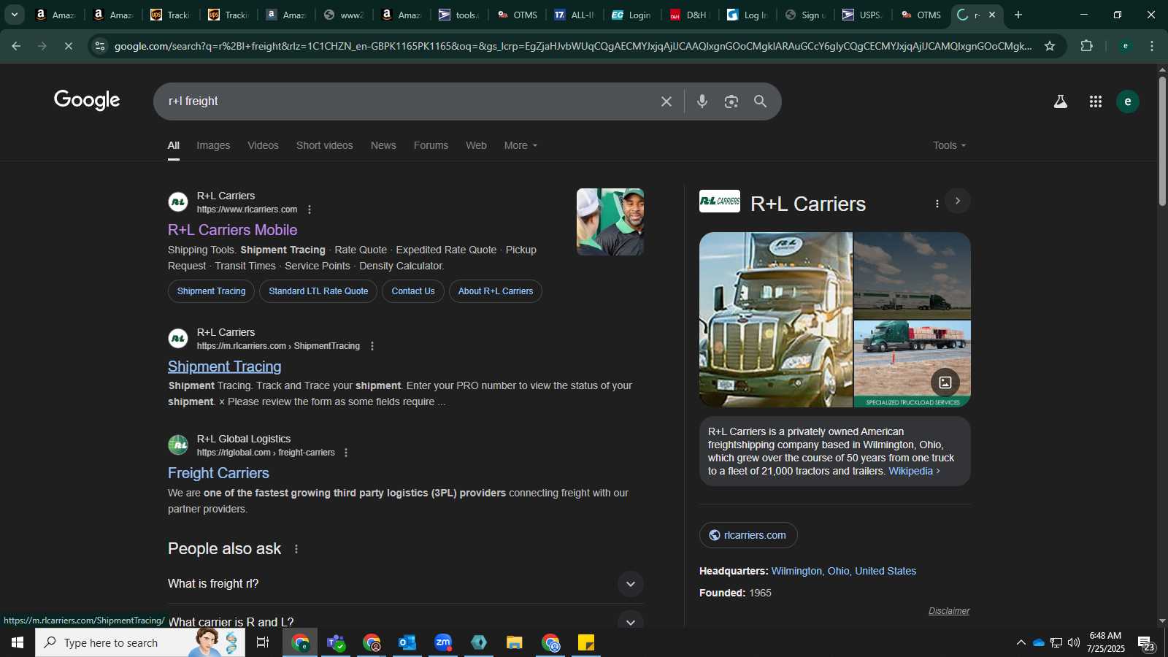Open search by image camera icon

pyautogui.click(x=731, y=101)
